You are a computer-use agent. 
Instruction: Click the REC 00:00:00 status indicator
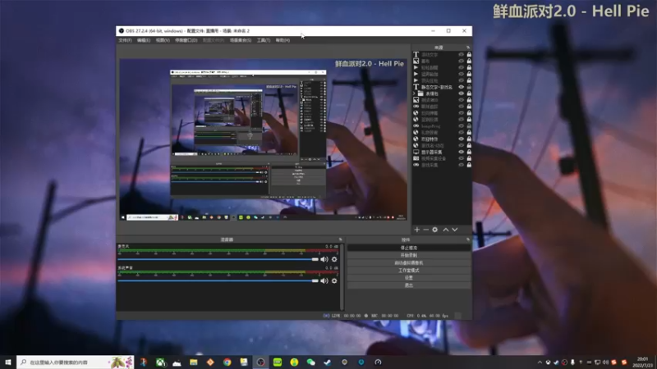click(x=381, y=316)
